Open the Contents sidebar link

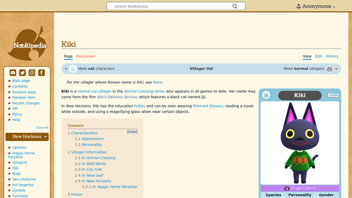tap(20, 86)
